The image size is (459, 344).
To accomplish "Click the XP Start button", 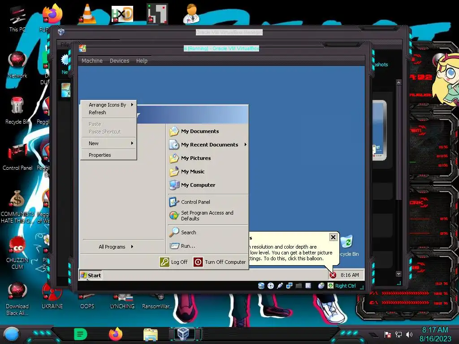I will click(91, 275).
